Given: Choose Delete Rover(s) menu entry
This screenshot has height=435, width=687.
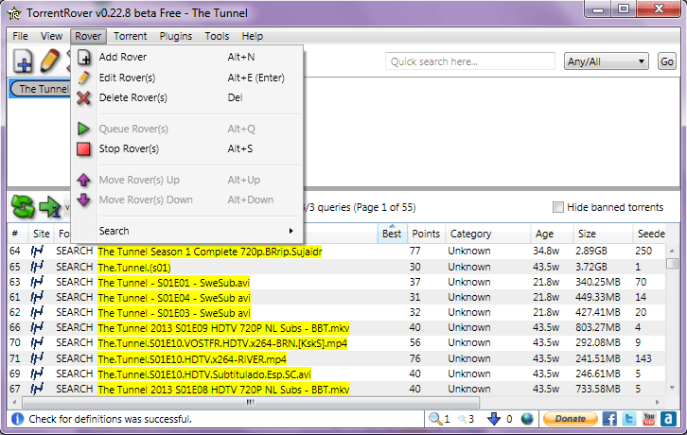Looking at the screenshot, I should point(187,97).
